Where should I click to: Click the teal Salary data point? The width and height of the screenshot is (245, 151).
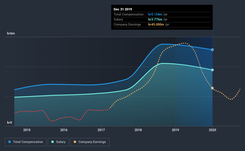click(212, 70)
